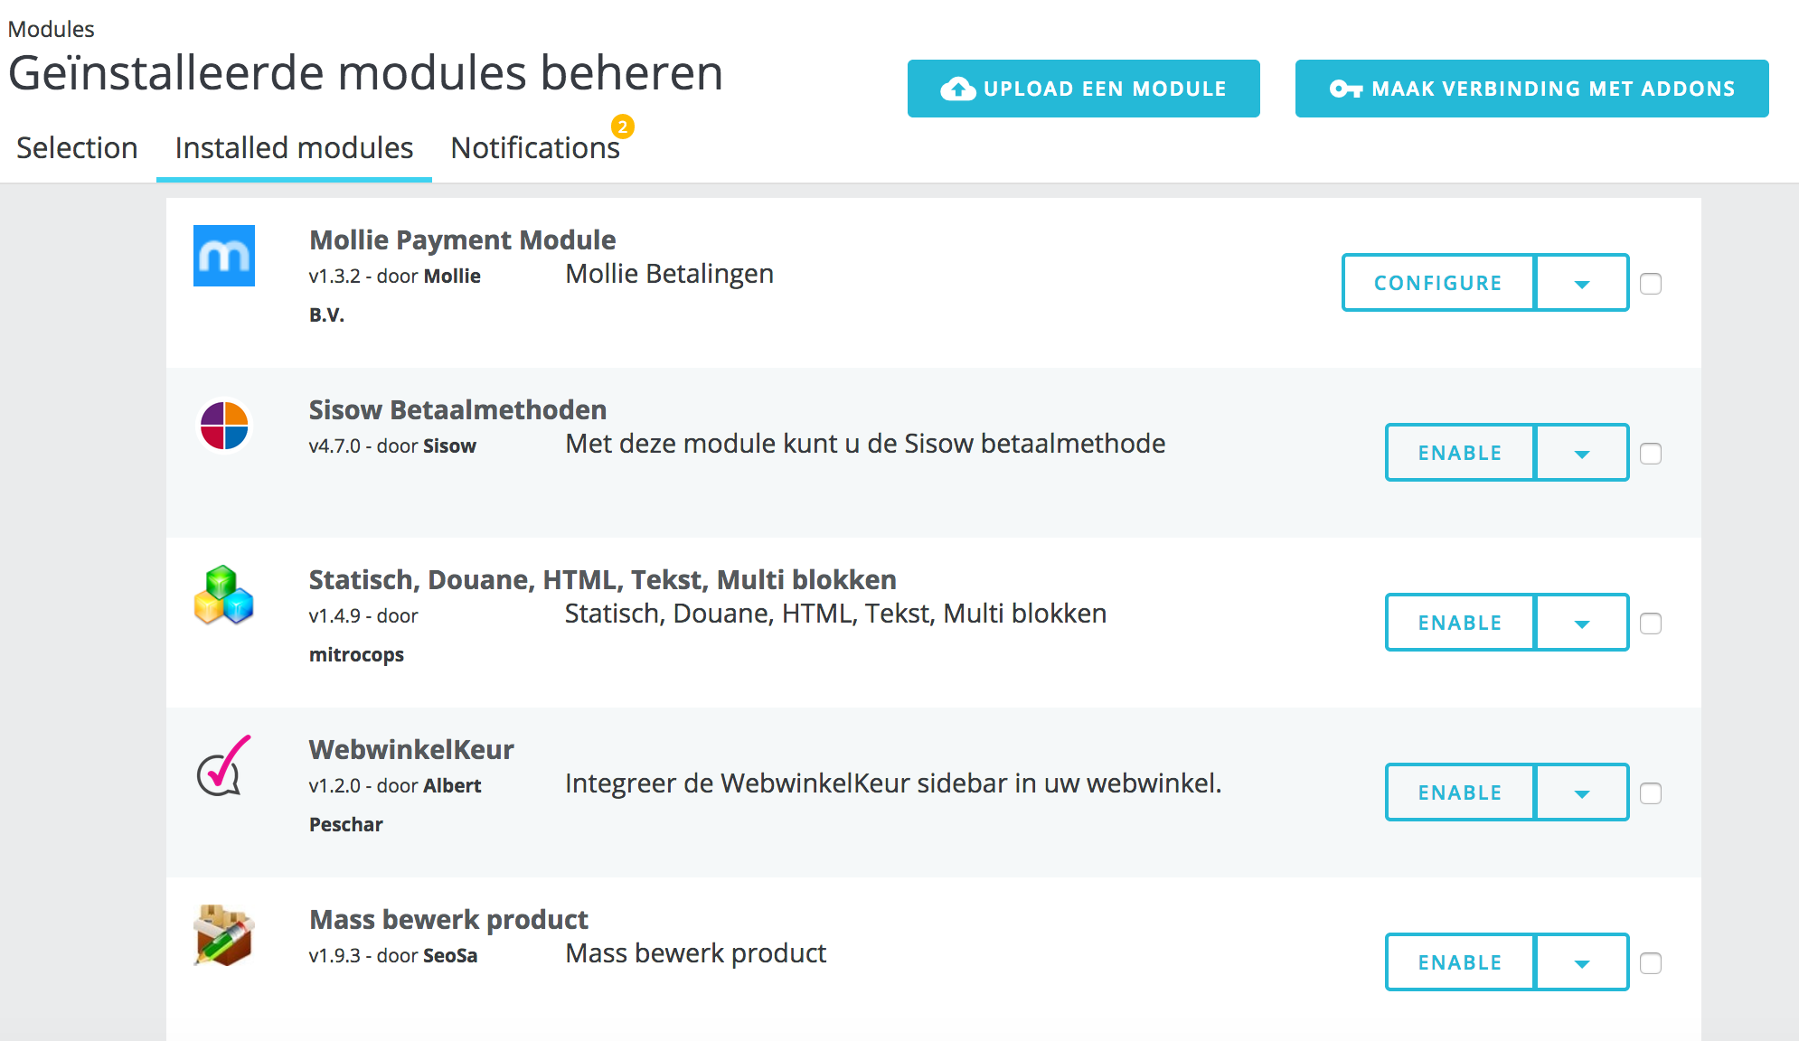Viewport: 1799px width, 1041px height.
Task: Click the Notifications badge showing 2
Action: (x=622, y=127)
